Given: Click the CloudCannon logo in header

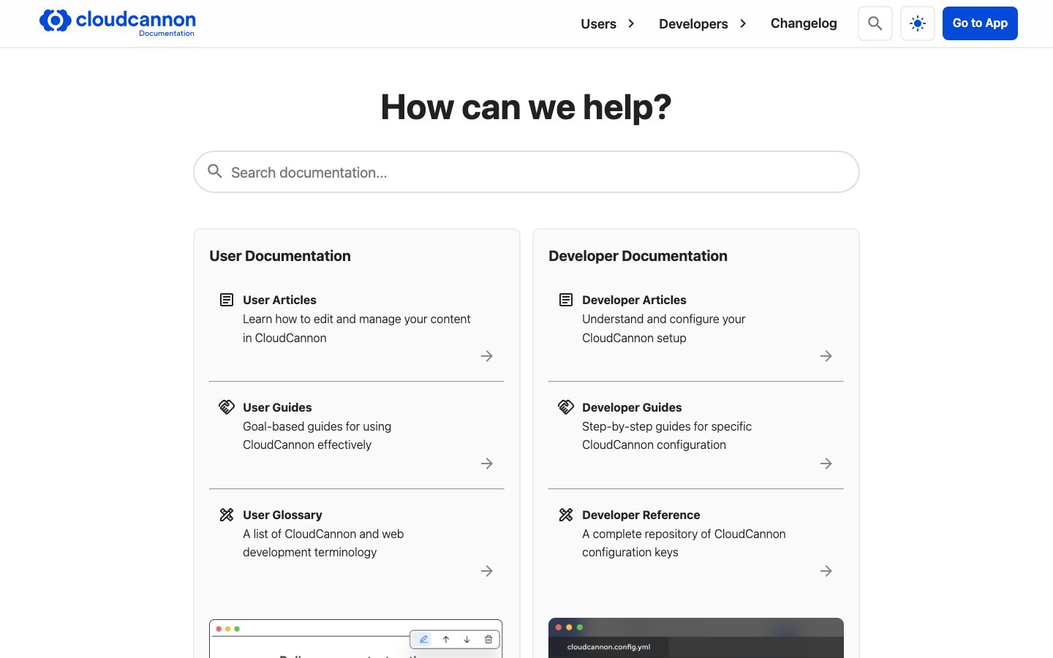Looking at the screenshot, I should click(118, 23).
